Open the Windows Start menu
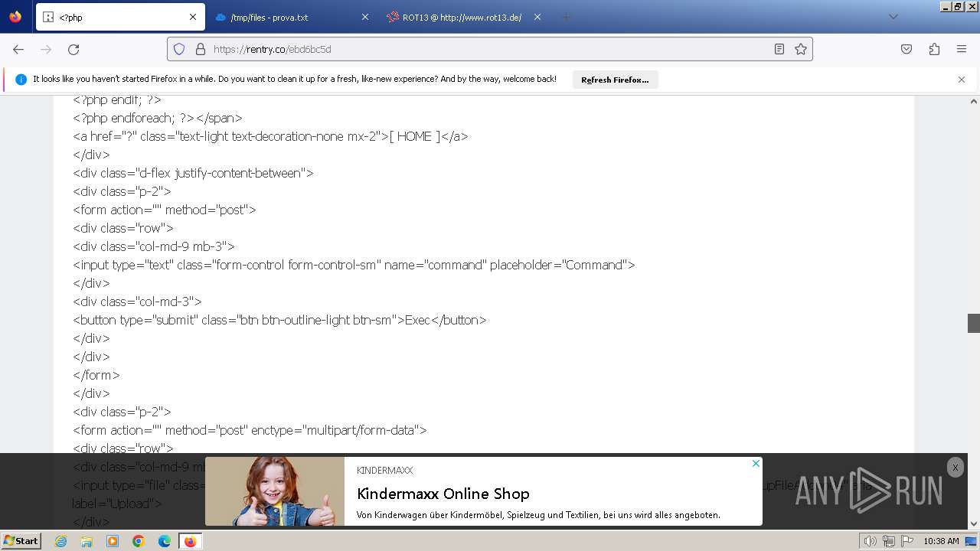Screen dimensions: 980x551 pyautogui.click(x=21, y=541)
